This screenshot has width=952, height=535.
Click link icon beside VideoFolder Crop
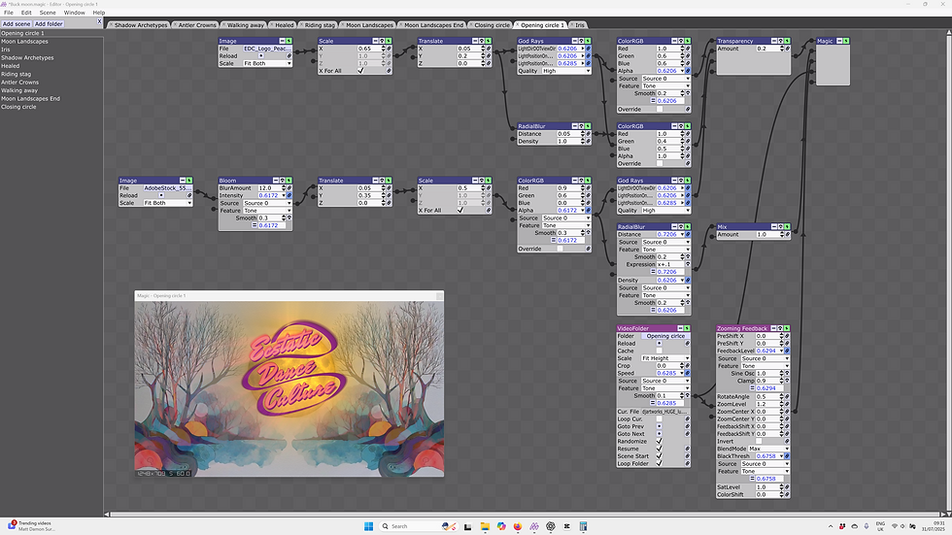(x=688, y=366)
